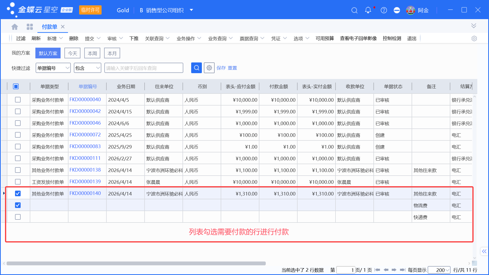Check the row for FKD00000072
Viewport: 489px width, 275px height.
[18, 135]
